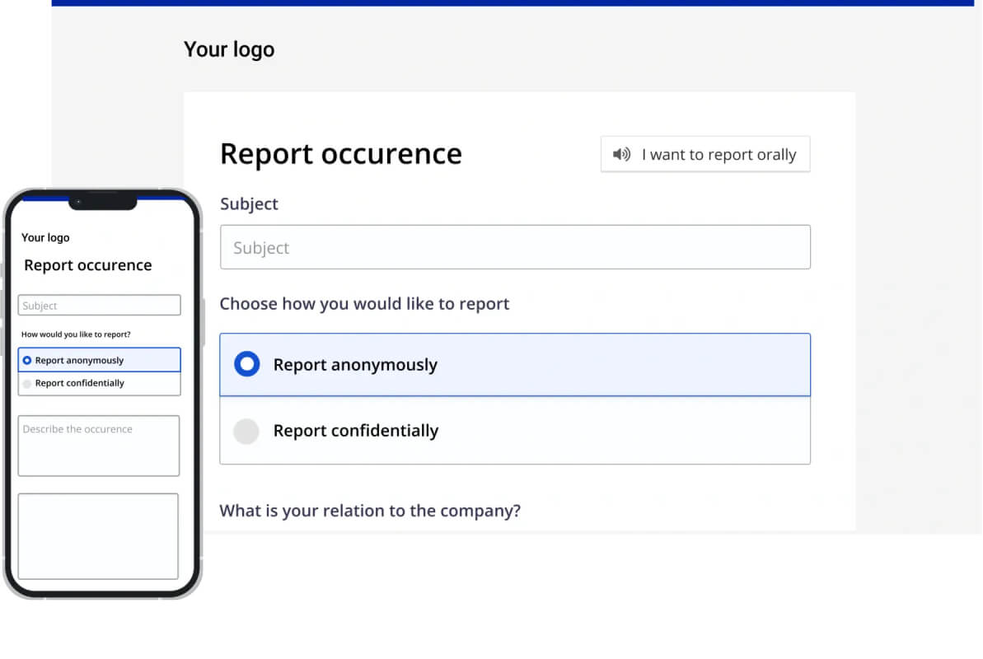The image size is (983, 659).
Task: Click the 'Choose how you would like to report' label
Action: [364, 304]
